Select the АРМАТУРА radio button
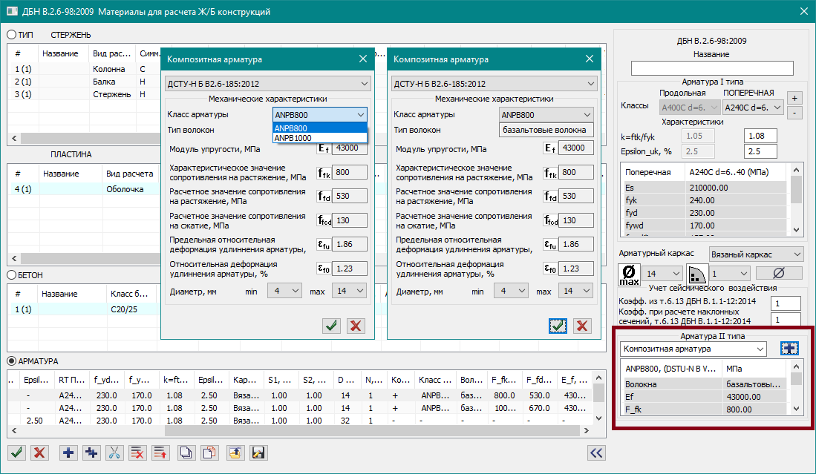The image size is (816, 474). coord(12,361)
